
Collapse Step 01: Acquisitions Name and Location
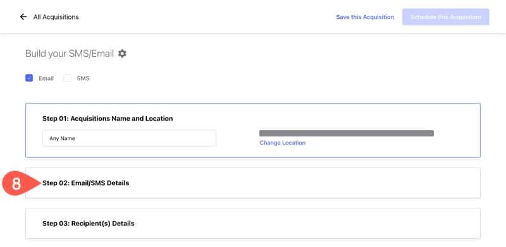point(108,119)
